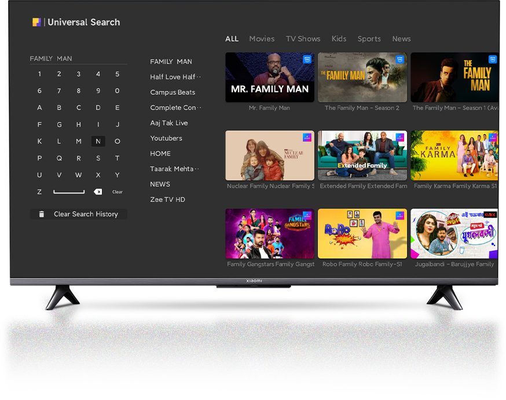Choose Taarak Mehta suggestion
This screenshot has height=400, width=506.
(174, 169)
